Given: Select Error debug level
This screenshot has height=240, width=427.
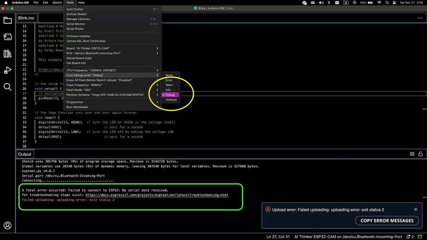Looking at the screenshot, I should (170, 80).
